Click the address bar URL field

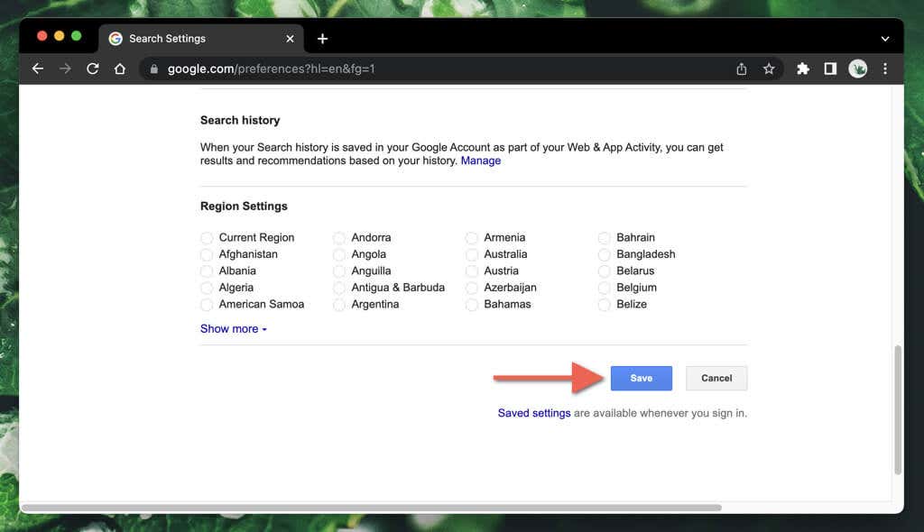pos(433,69)
